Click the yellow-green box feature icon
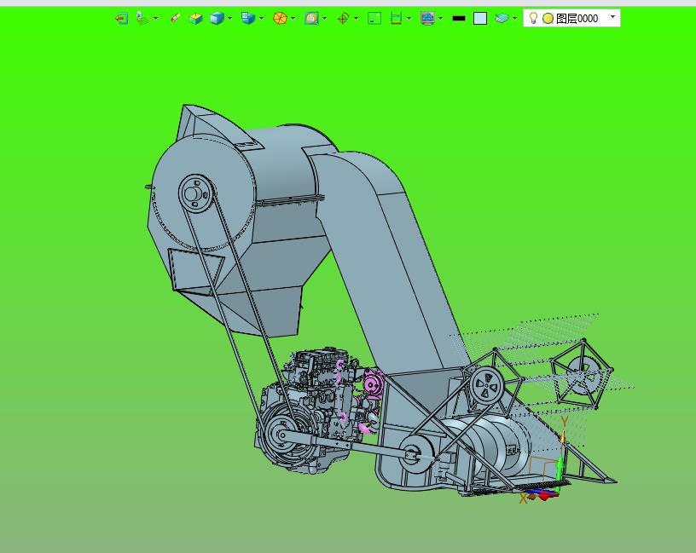Screen dimensions: 696x553 coord(196,18)
